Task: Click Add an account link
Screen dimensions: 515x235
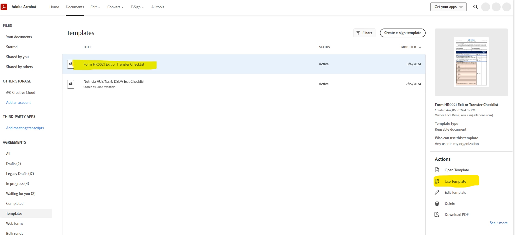Action: pos(18,102)
